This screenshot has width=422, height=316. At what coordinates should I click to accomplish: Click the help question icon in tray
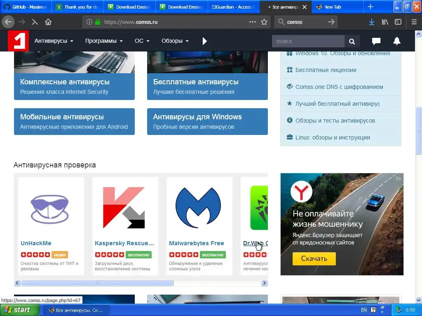click(x=373, y=310)
